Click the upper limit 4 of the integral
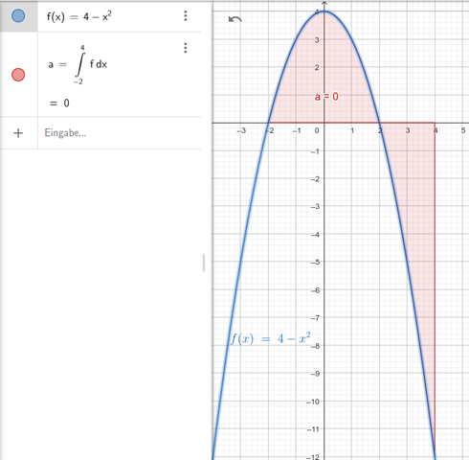The width and height of the screenshot is (469, 460). coord(82,48)
